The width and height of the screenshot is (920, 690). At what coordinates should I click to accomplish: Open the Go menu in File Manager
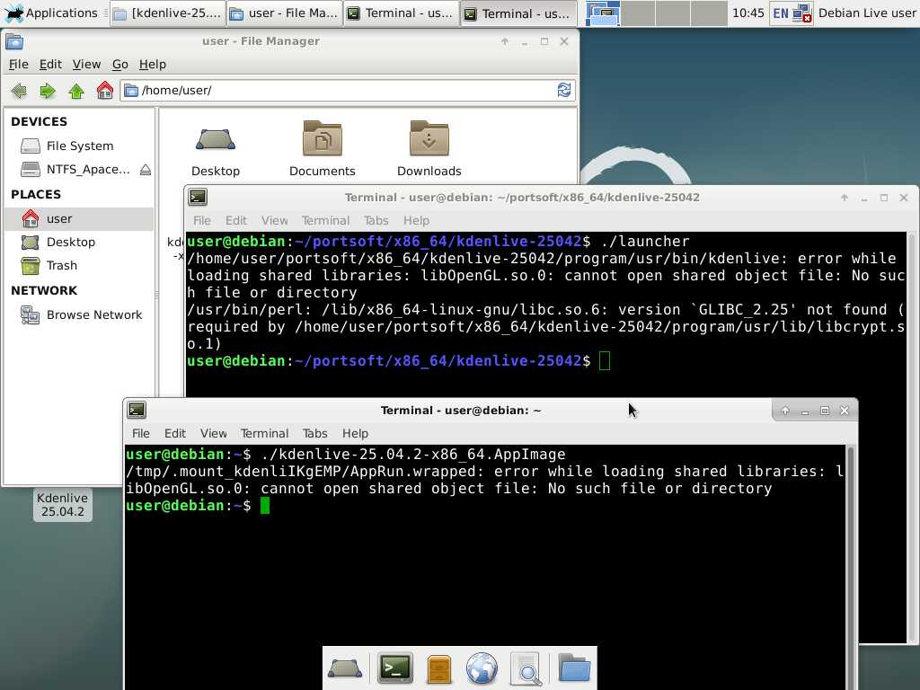point(119,65)
